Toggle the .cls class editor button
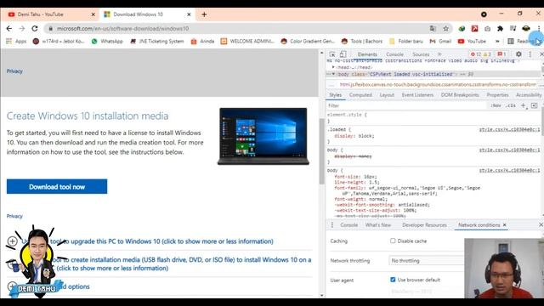Image resolution: width=544 pixels, height=306 pixels. tap(510, 105)
